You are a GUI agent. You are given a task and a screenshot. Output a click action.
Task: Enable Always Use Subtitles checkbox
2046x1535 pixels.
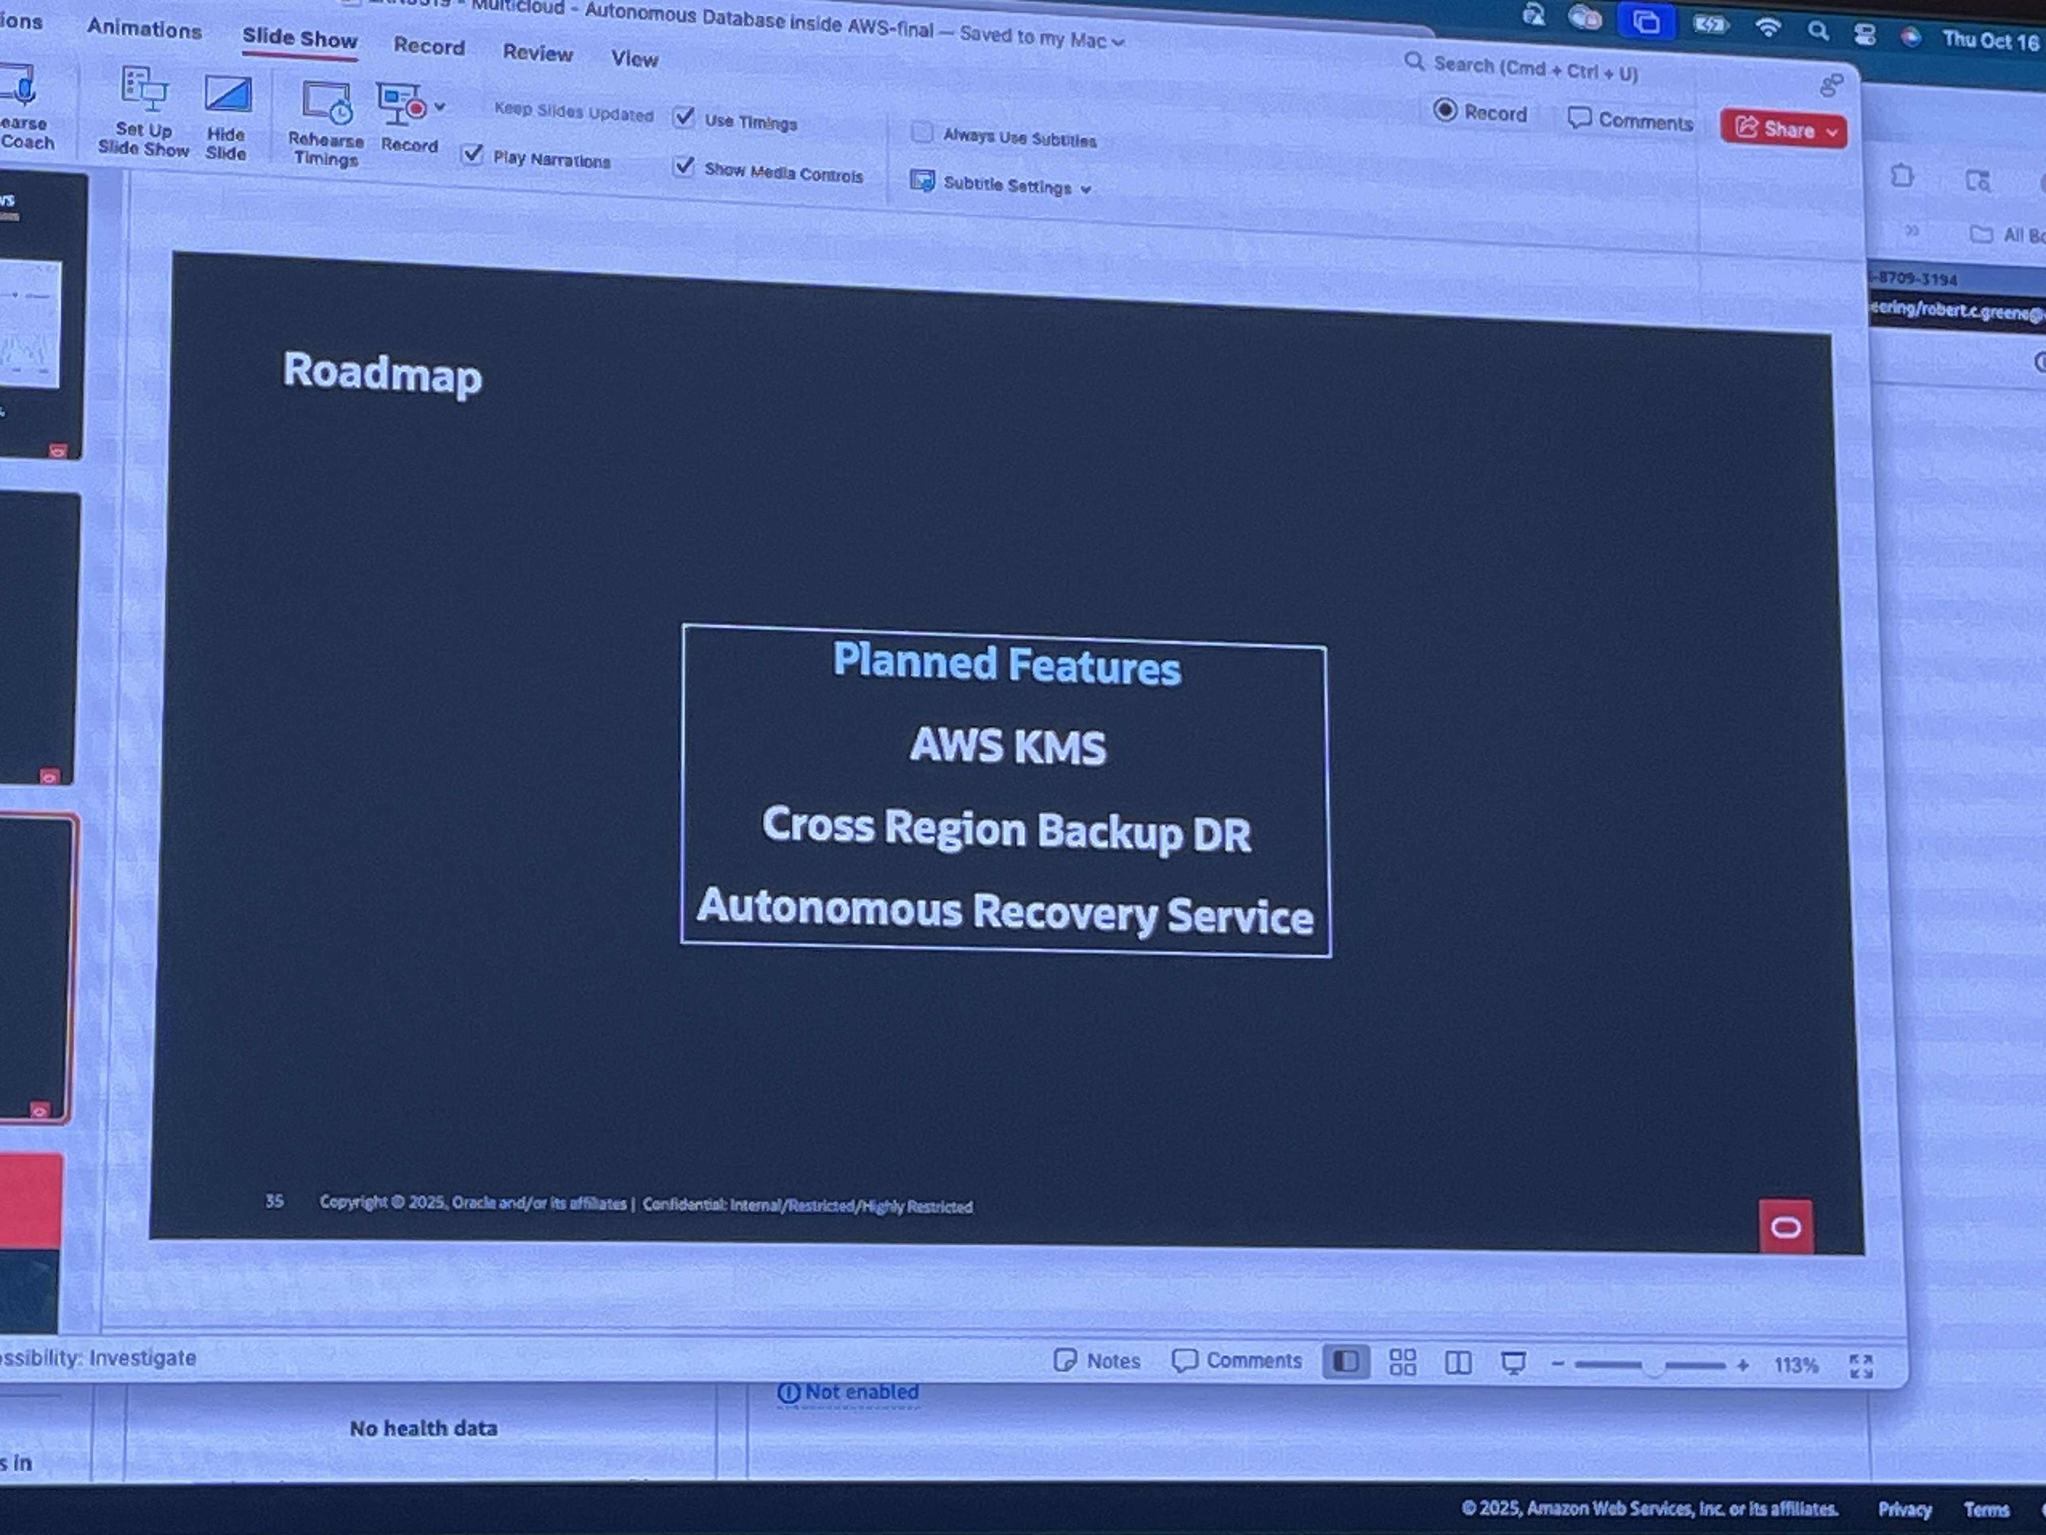coord(921,132)
